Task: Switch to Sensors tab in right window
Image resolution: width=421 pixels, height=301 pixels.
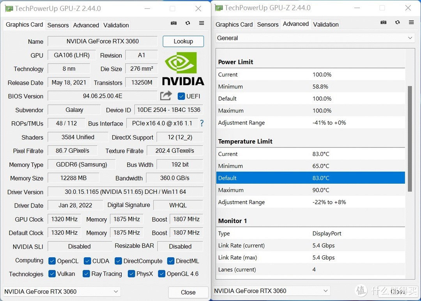Action: click(268, 25)
